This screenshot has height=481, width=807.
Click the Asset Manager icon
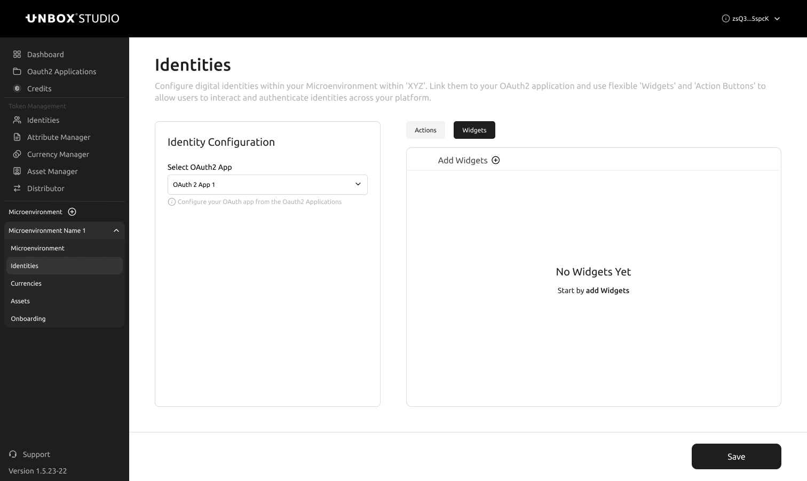pyautogui.click(x=17, y=171)
